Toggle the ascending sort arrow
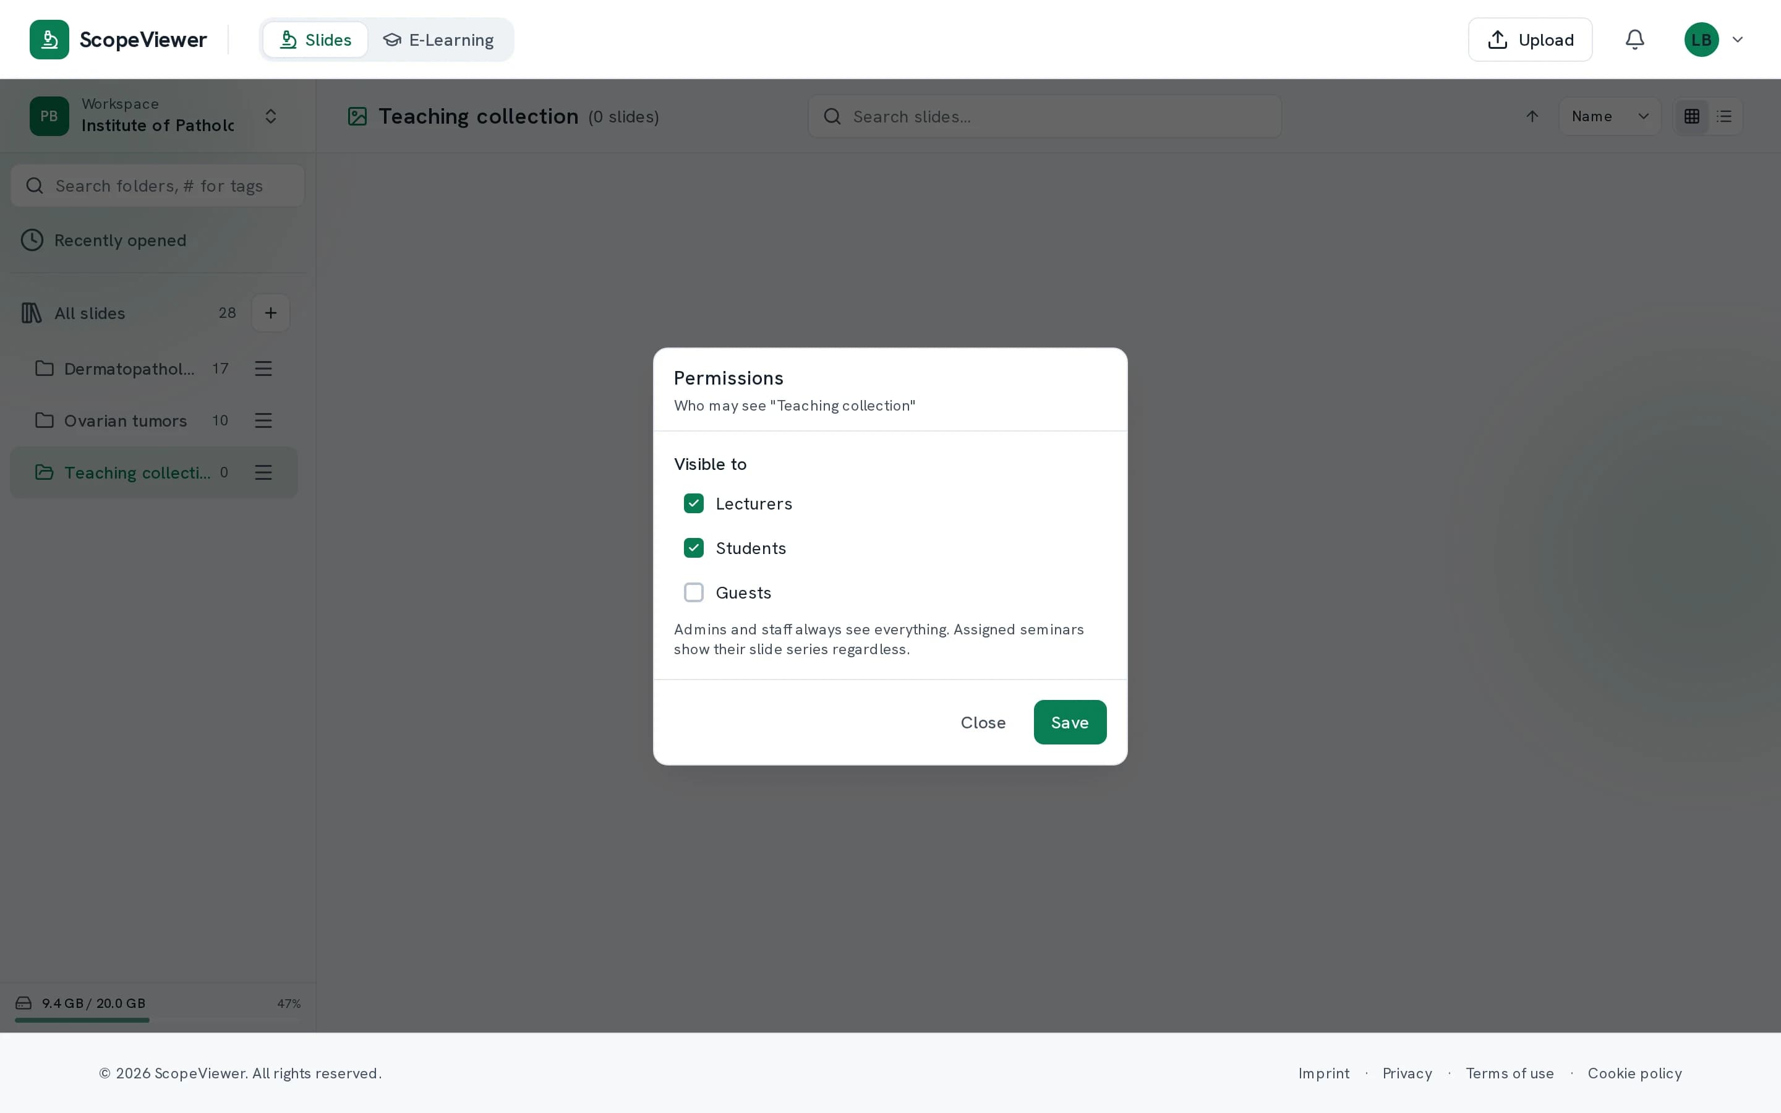 1532,116
